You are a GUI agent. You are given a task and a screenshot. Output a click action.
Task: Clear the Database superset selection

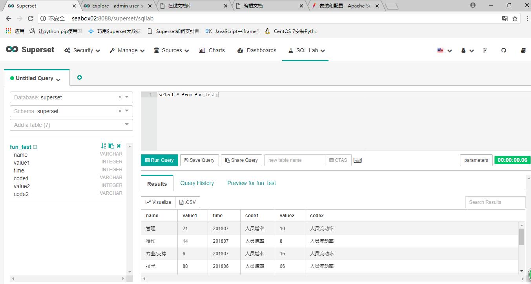tap(120, 97)
